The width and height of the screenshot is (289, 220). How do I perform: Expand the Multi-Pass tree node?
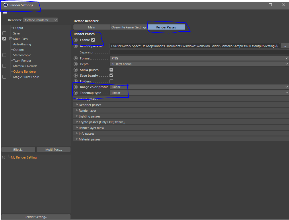pyautogui.click(x=11, y=39)
